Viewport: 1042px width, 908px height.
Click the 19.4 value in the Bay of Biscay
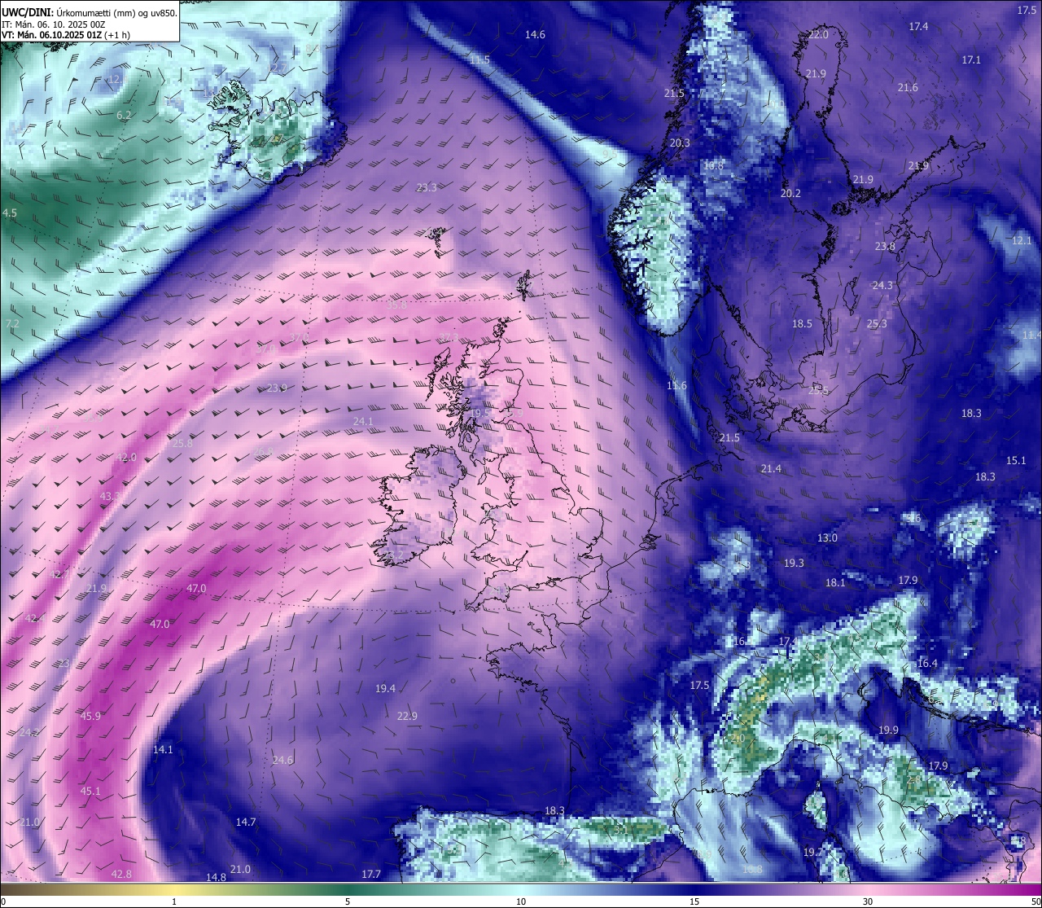[385, 689]
